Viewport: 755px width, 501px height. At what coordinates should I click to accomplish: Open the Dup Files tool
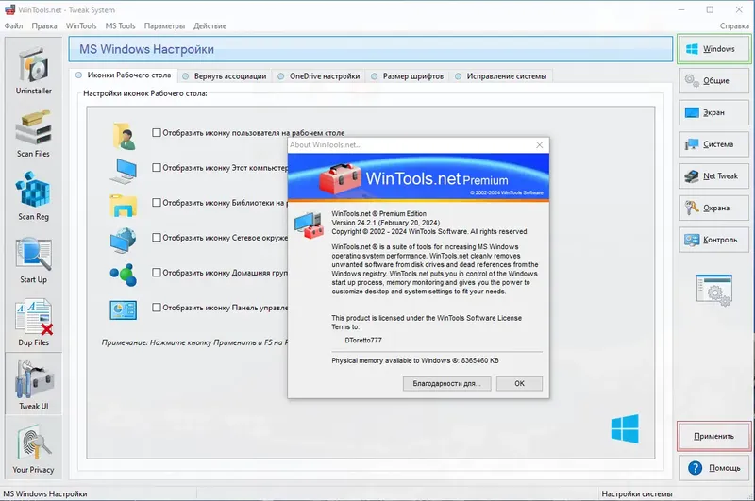pos(33,321)
